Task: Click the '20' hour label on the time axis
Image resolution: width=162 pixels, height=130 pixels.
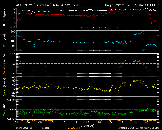Action: point(111,123)
